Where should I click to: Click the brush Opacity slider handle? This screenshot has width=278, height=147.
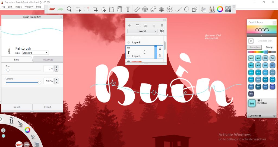point(40,82)
